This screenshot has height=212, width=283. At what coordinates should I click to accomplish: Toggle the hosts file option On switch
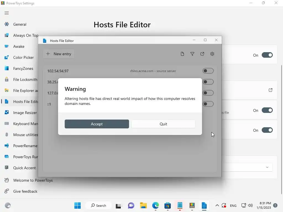pos(267,110)
